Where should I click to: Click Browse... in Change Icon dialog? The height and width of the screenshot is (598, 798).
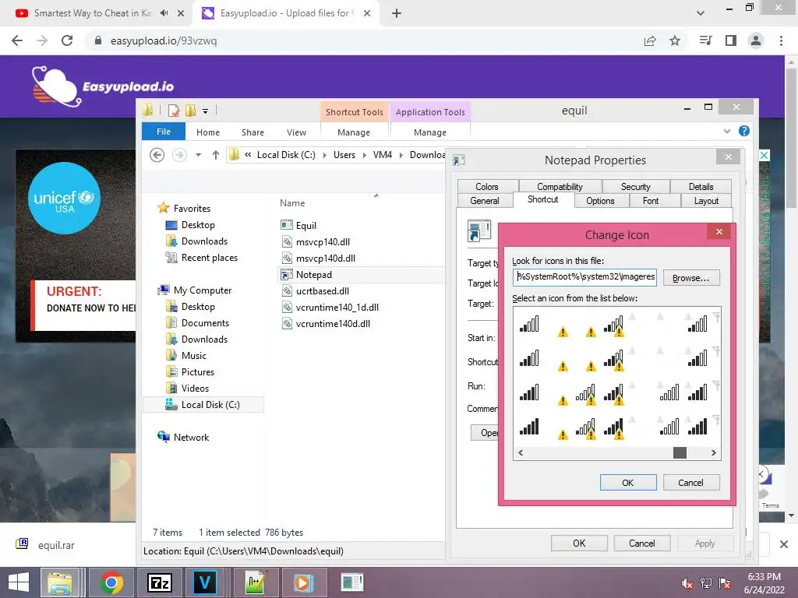pos(691,278)
